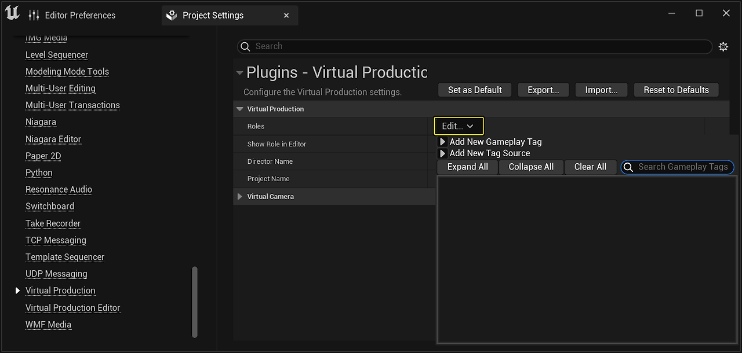Click the magnifier icon in the main Search bar
Image resolution: width=742 pixels, height=353 pixels.
tap(245, 46)
